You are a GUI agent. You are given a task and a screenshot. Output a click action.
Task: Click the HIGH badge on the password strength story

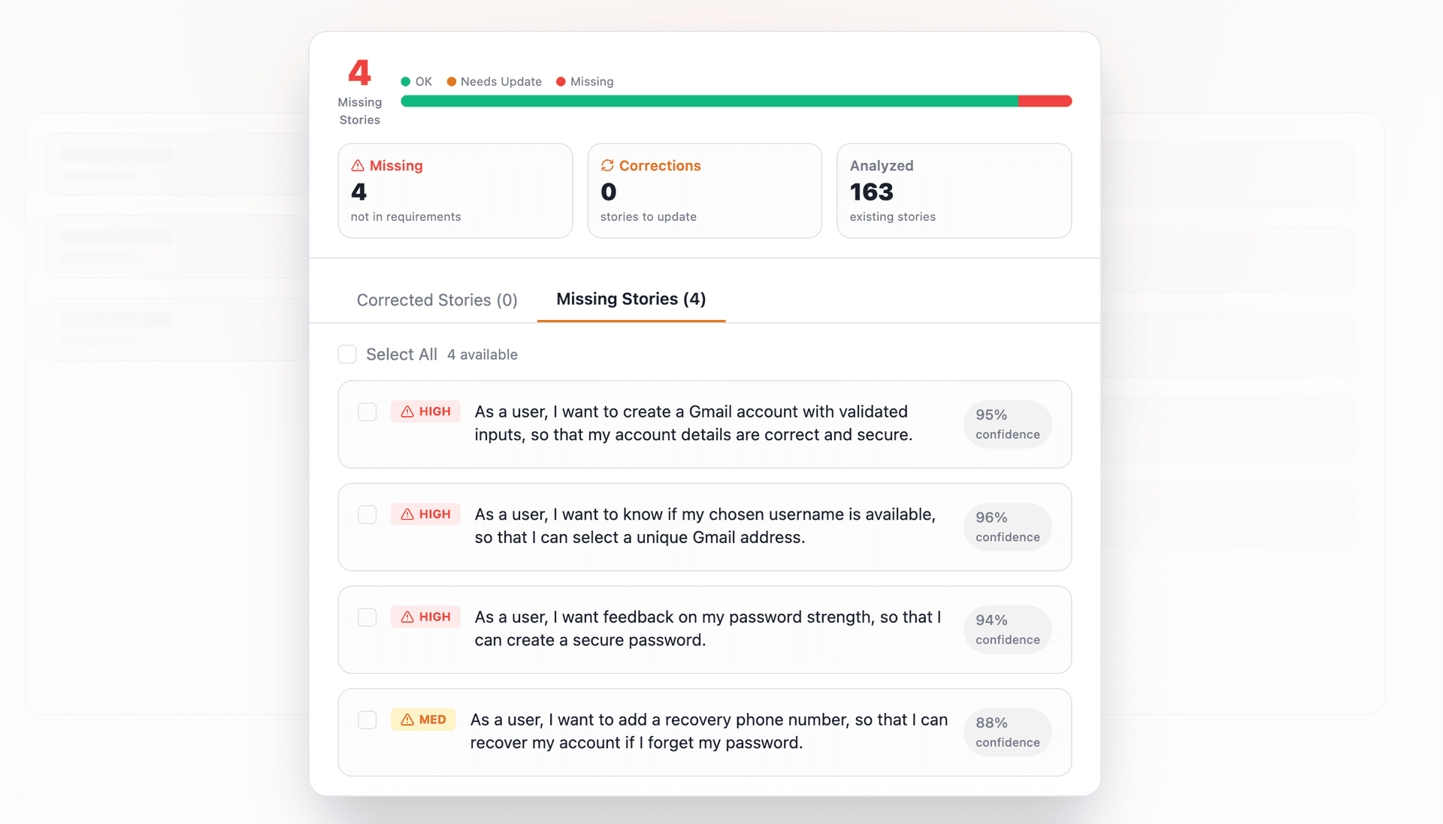coord(426,617)
